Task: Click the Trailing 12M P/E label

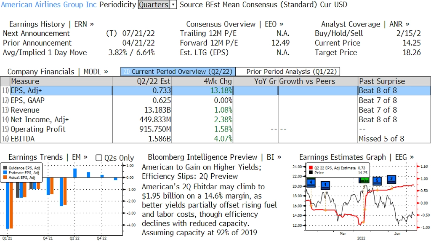Action: pyautogui.click(x=208, y=34)
